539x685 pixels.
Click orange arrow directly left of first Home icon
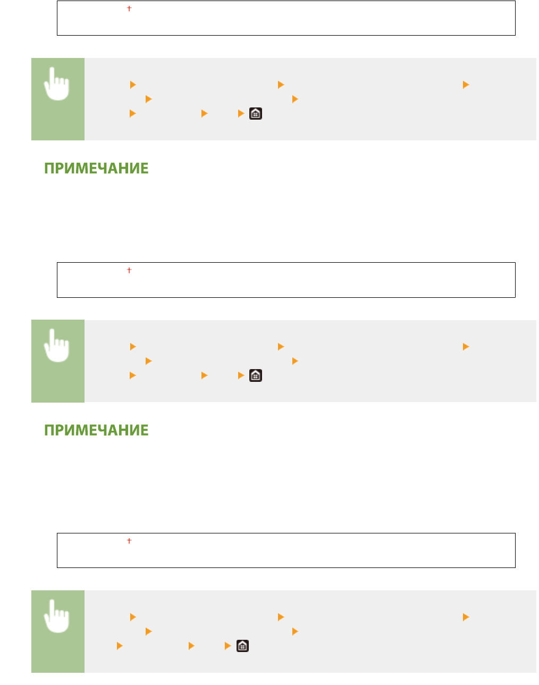241,113
